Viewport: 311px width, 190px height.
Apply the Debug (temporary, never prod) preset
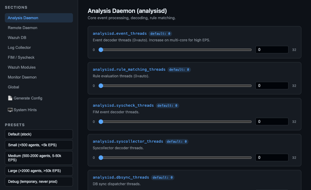(39, 182)
